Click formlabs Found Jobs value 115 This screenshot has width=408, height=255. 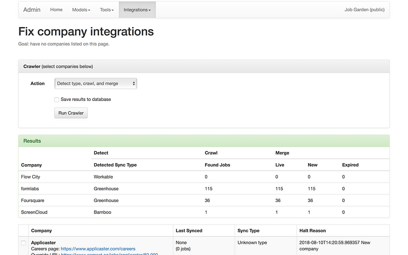tap(209, 189)
